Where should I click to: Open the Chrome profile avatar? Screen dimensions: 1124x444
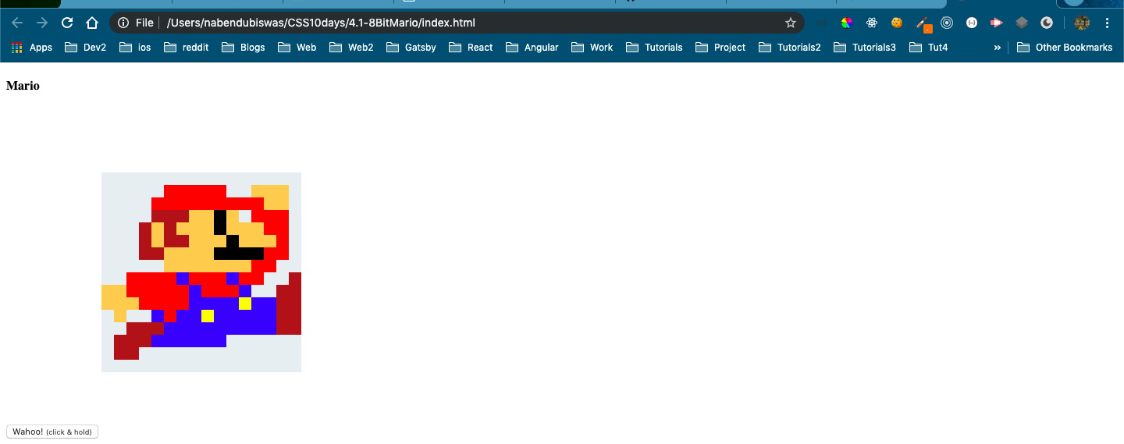(1081, 23)
